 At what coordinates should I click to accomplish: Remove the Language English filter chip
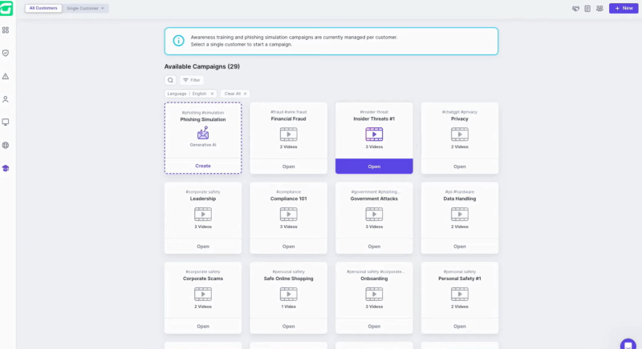pyautogui.click(x=212, y=94)
